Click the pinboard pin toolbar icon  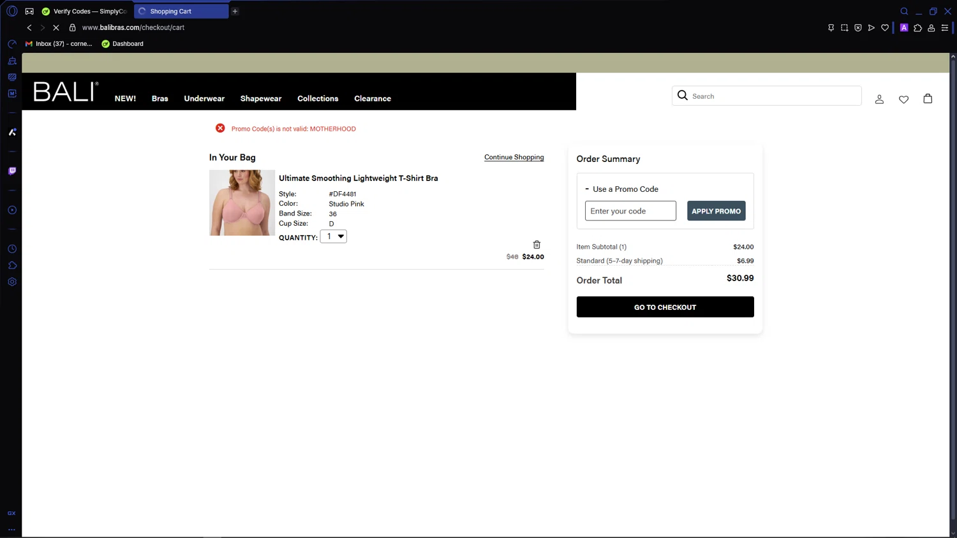[x=831, y=27]
